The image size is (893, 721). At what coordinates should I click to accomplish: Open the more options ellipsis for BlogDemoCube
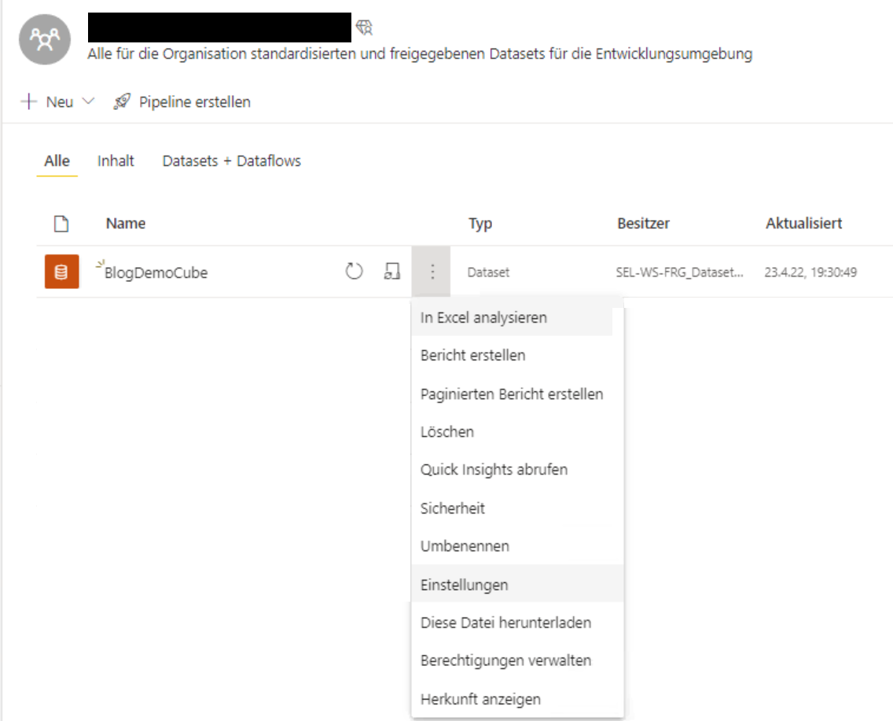[x=432, y=272]
